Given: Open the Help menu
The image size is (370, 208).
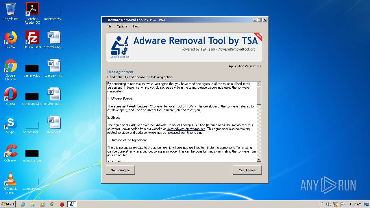Looking at the screenshot, I should click(136, 26).
